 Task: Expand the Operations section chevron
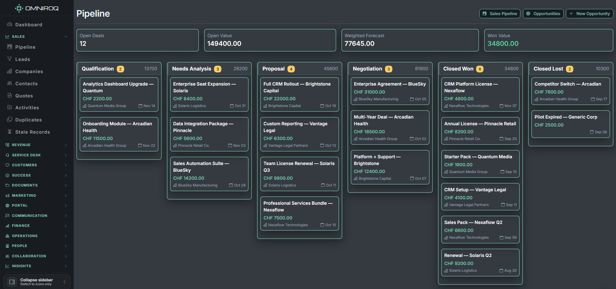[x=66, y=236]
